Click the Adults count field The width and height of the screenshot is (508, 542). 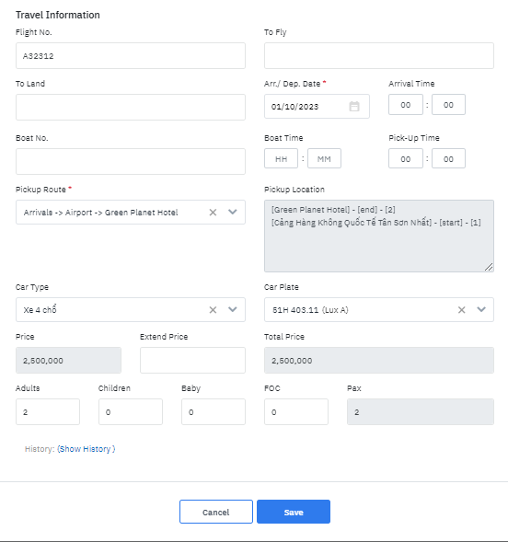coord(48,411)
